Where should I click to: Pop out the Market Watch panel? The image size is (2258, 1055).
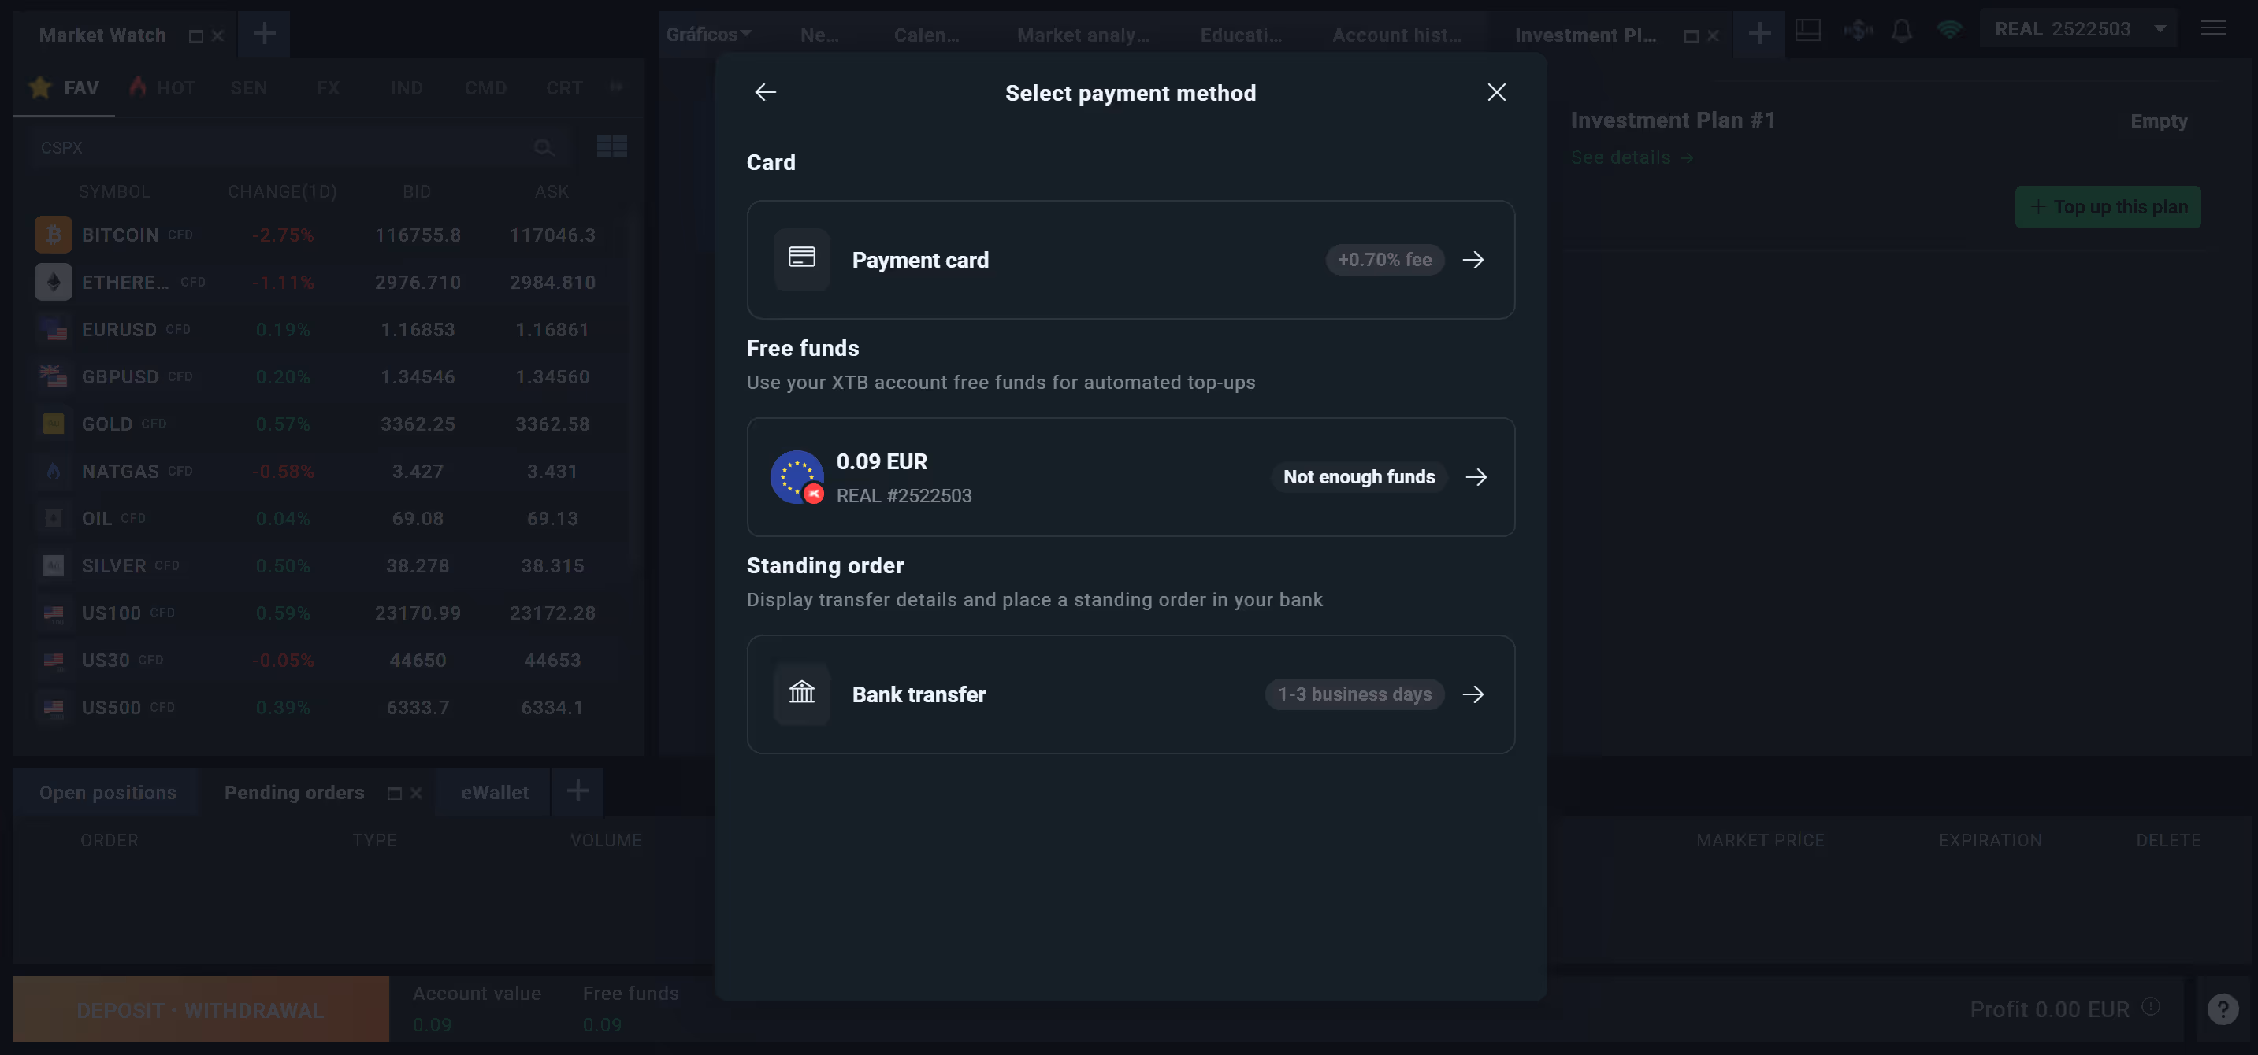[195, 36]
